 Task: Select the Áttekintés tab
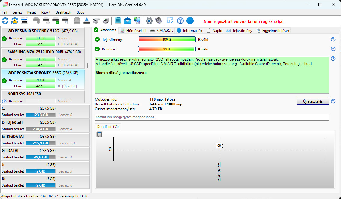click(x=105, y=30)
